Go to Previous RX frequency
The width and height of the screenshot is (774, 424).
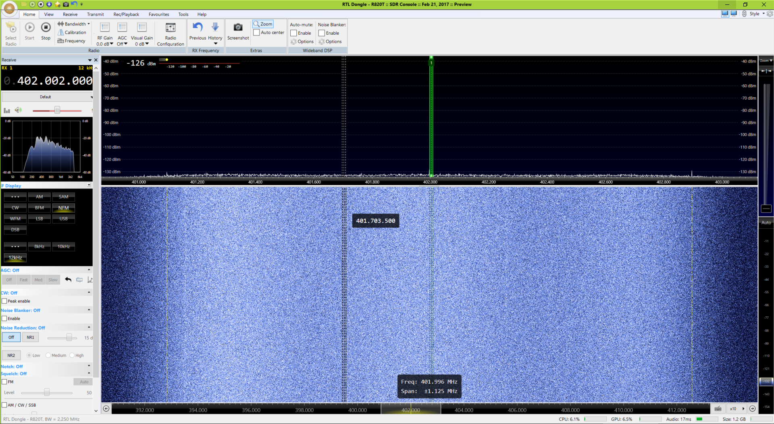198,31
